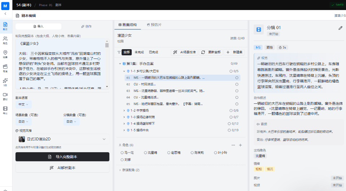Open the 导出 section in the left sidebar
The width and height of the screenshot is (346, 191).
coord(5,110)
